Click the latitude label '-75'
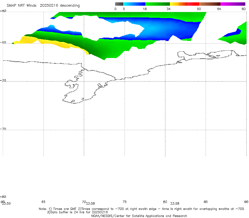 [x=3, y=129]
